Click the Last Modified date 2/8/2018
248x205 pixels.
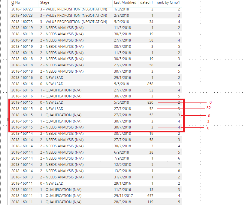[x=122, y=16]
